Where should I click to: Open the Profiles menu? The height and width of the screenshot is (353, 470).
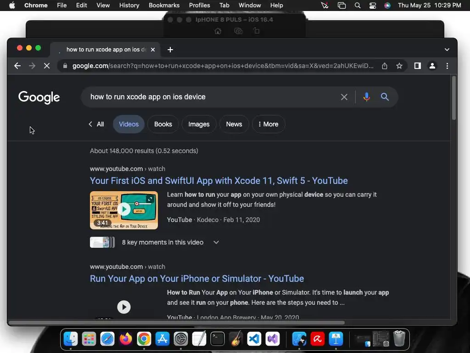[x=199, y=6]
